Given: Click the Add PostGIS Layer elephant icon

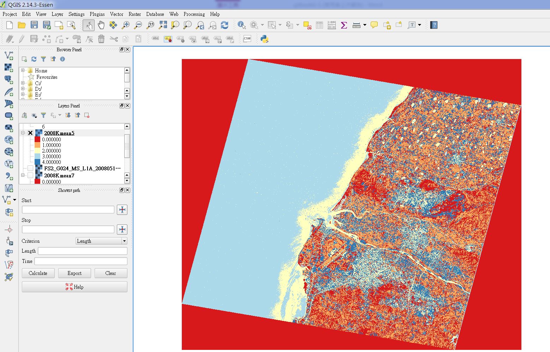Looking at the screenshot, I should 9,80.
